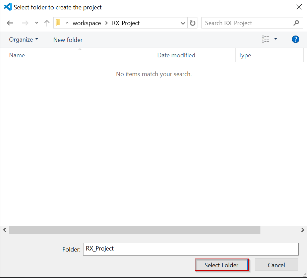Create a New folder

[x=68, y=40]
